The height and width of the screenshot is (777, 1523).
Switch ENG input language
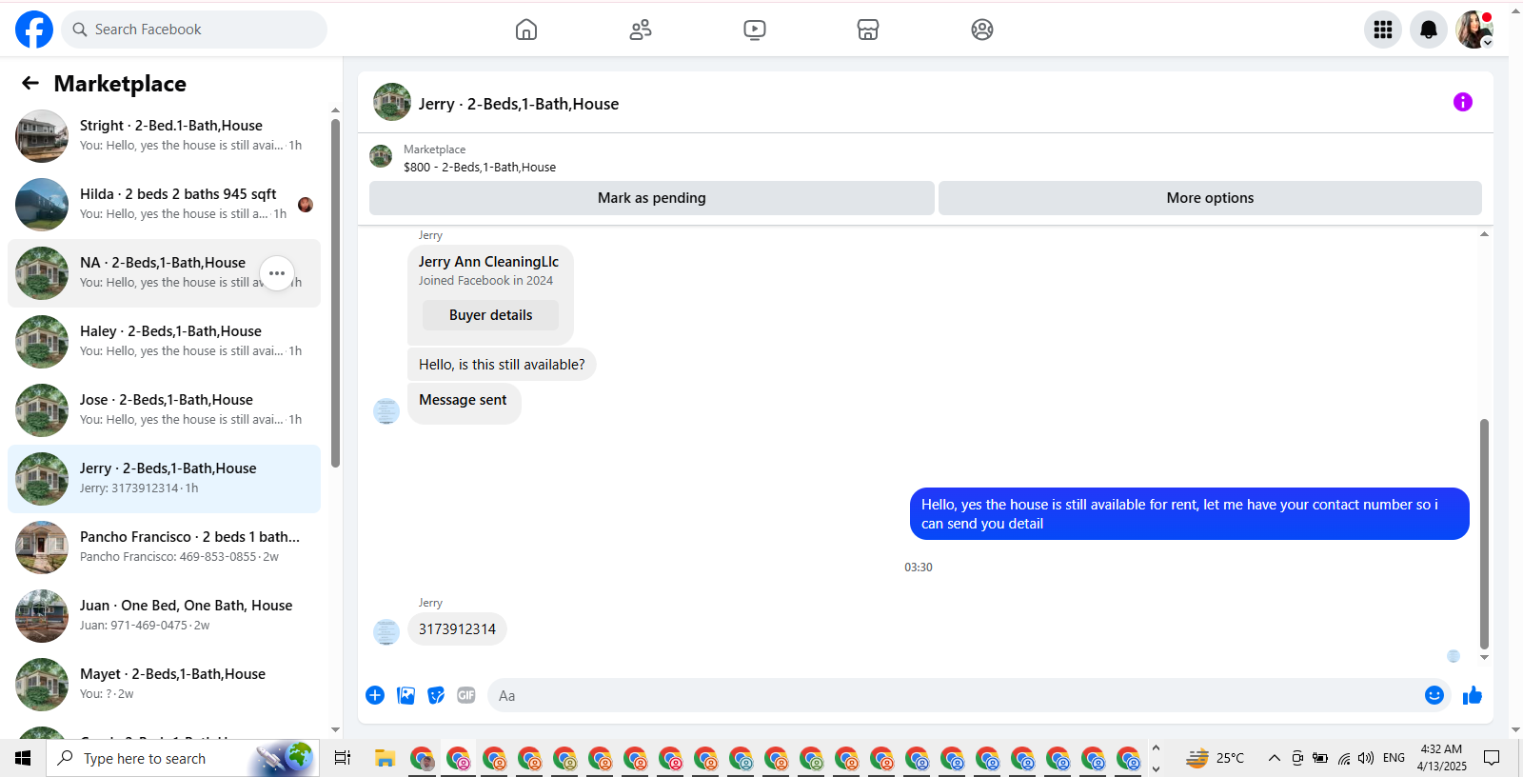tap(1394, 758)
